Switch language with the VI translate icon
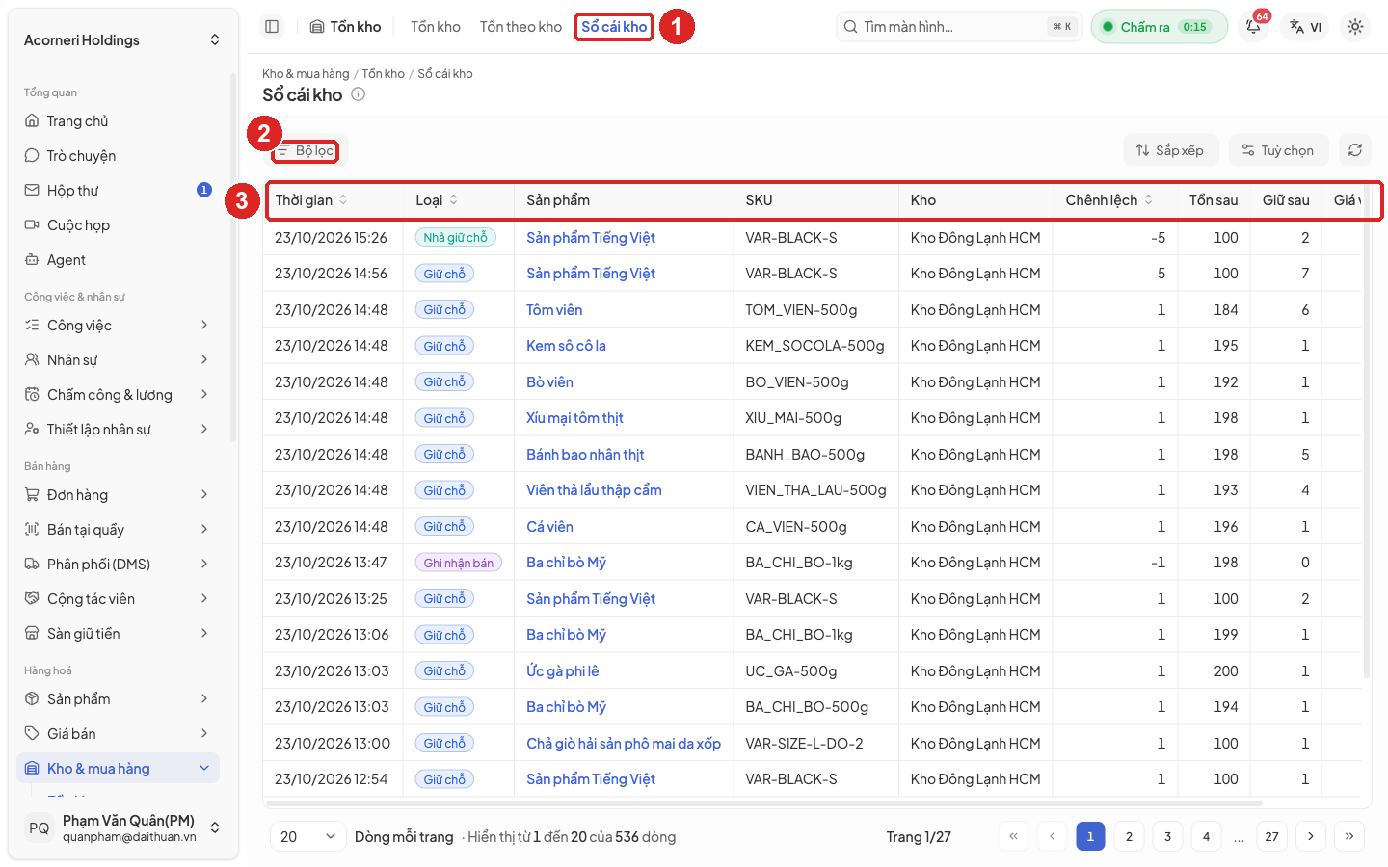This screenshot has width=1388, height=867. [x=1306, y=27]
